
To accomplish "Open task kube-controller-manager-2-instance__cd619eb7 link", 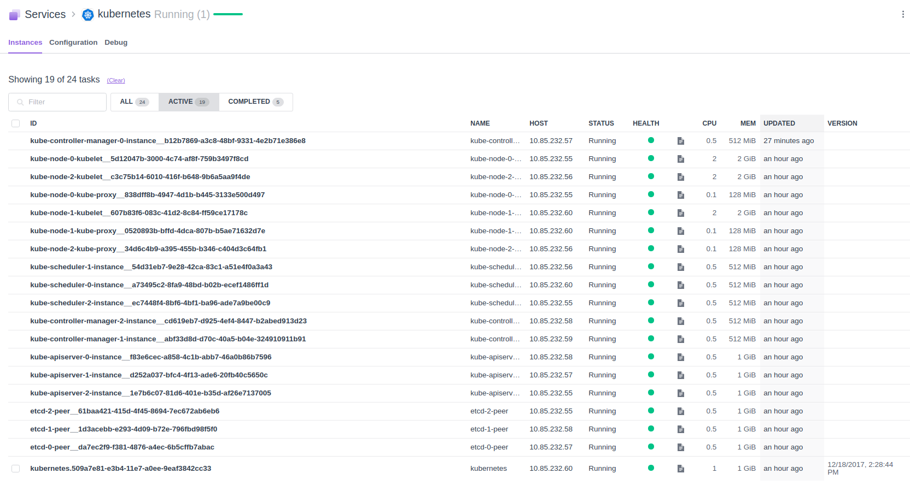I will pyautogui.click(x=168, y=321).
